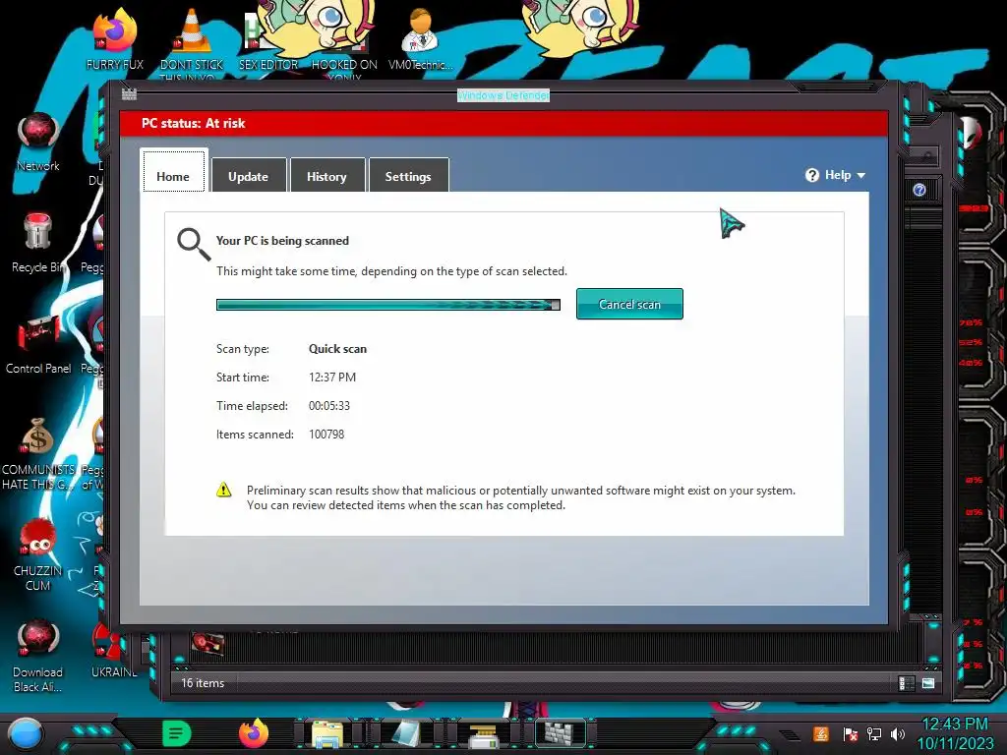The image size is (1007, 755).
Task: Open Action Center flag tray icon
Action: click(850, 734)
